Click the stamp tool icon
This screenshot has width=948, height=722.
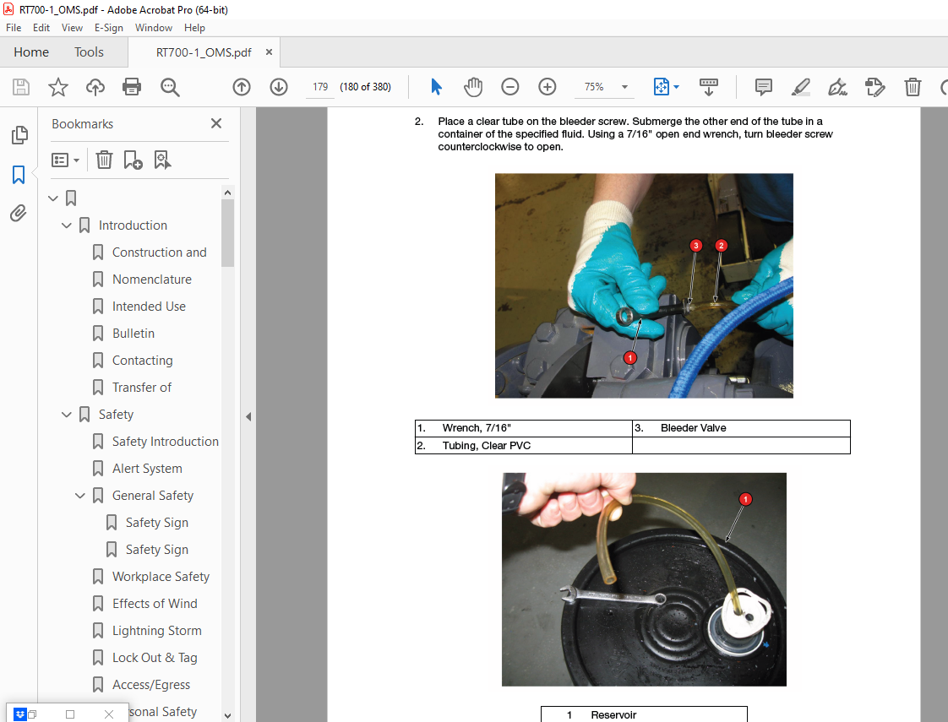pos(874,87)
